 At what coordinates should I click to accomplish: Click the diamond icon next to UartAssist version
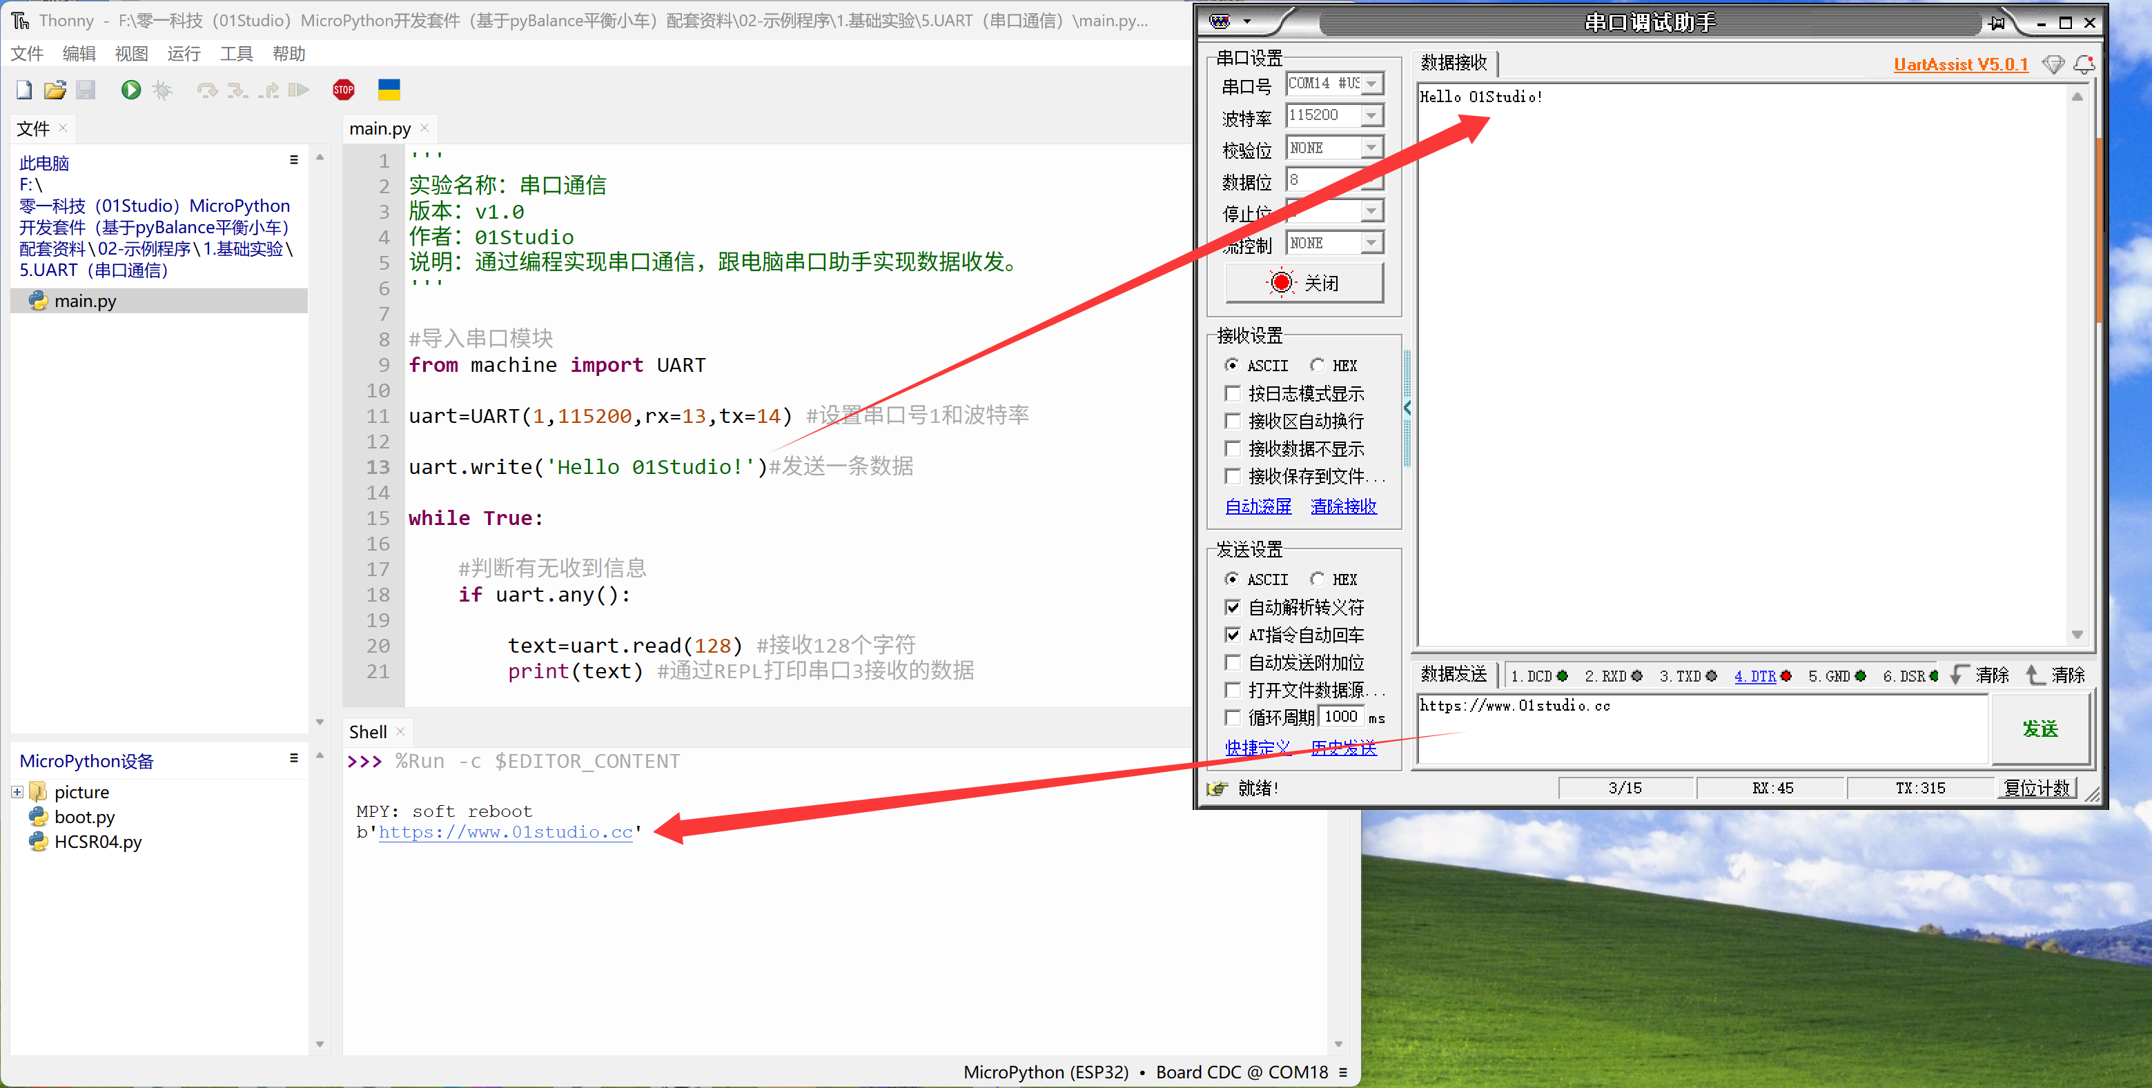[2053, 64]
